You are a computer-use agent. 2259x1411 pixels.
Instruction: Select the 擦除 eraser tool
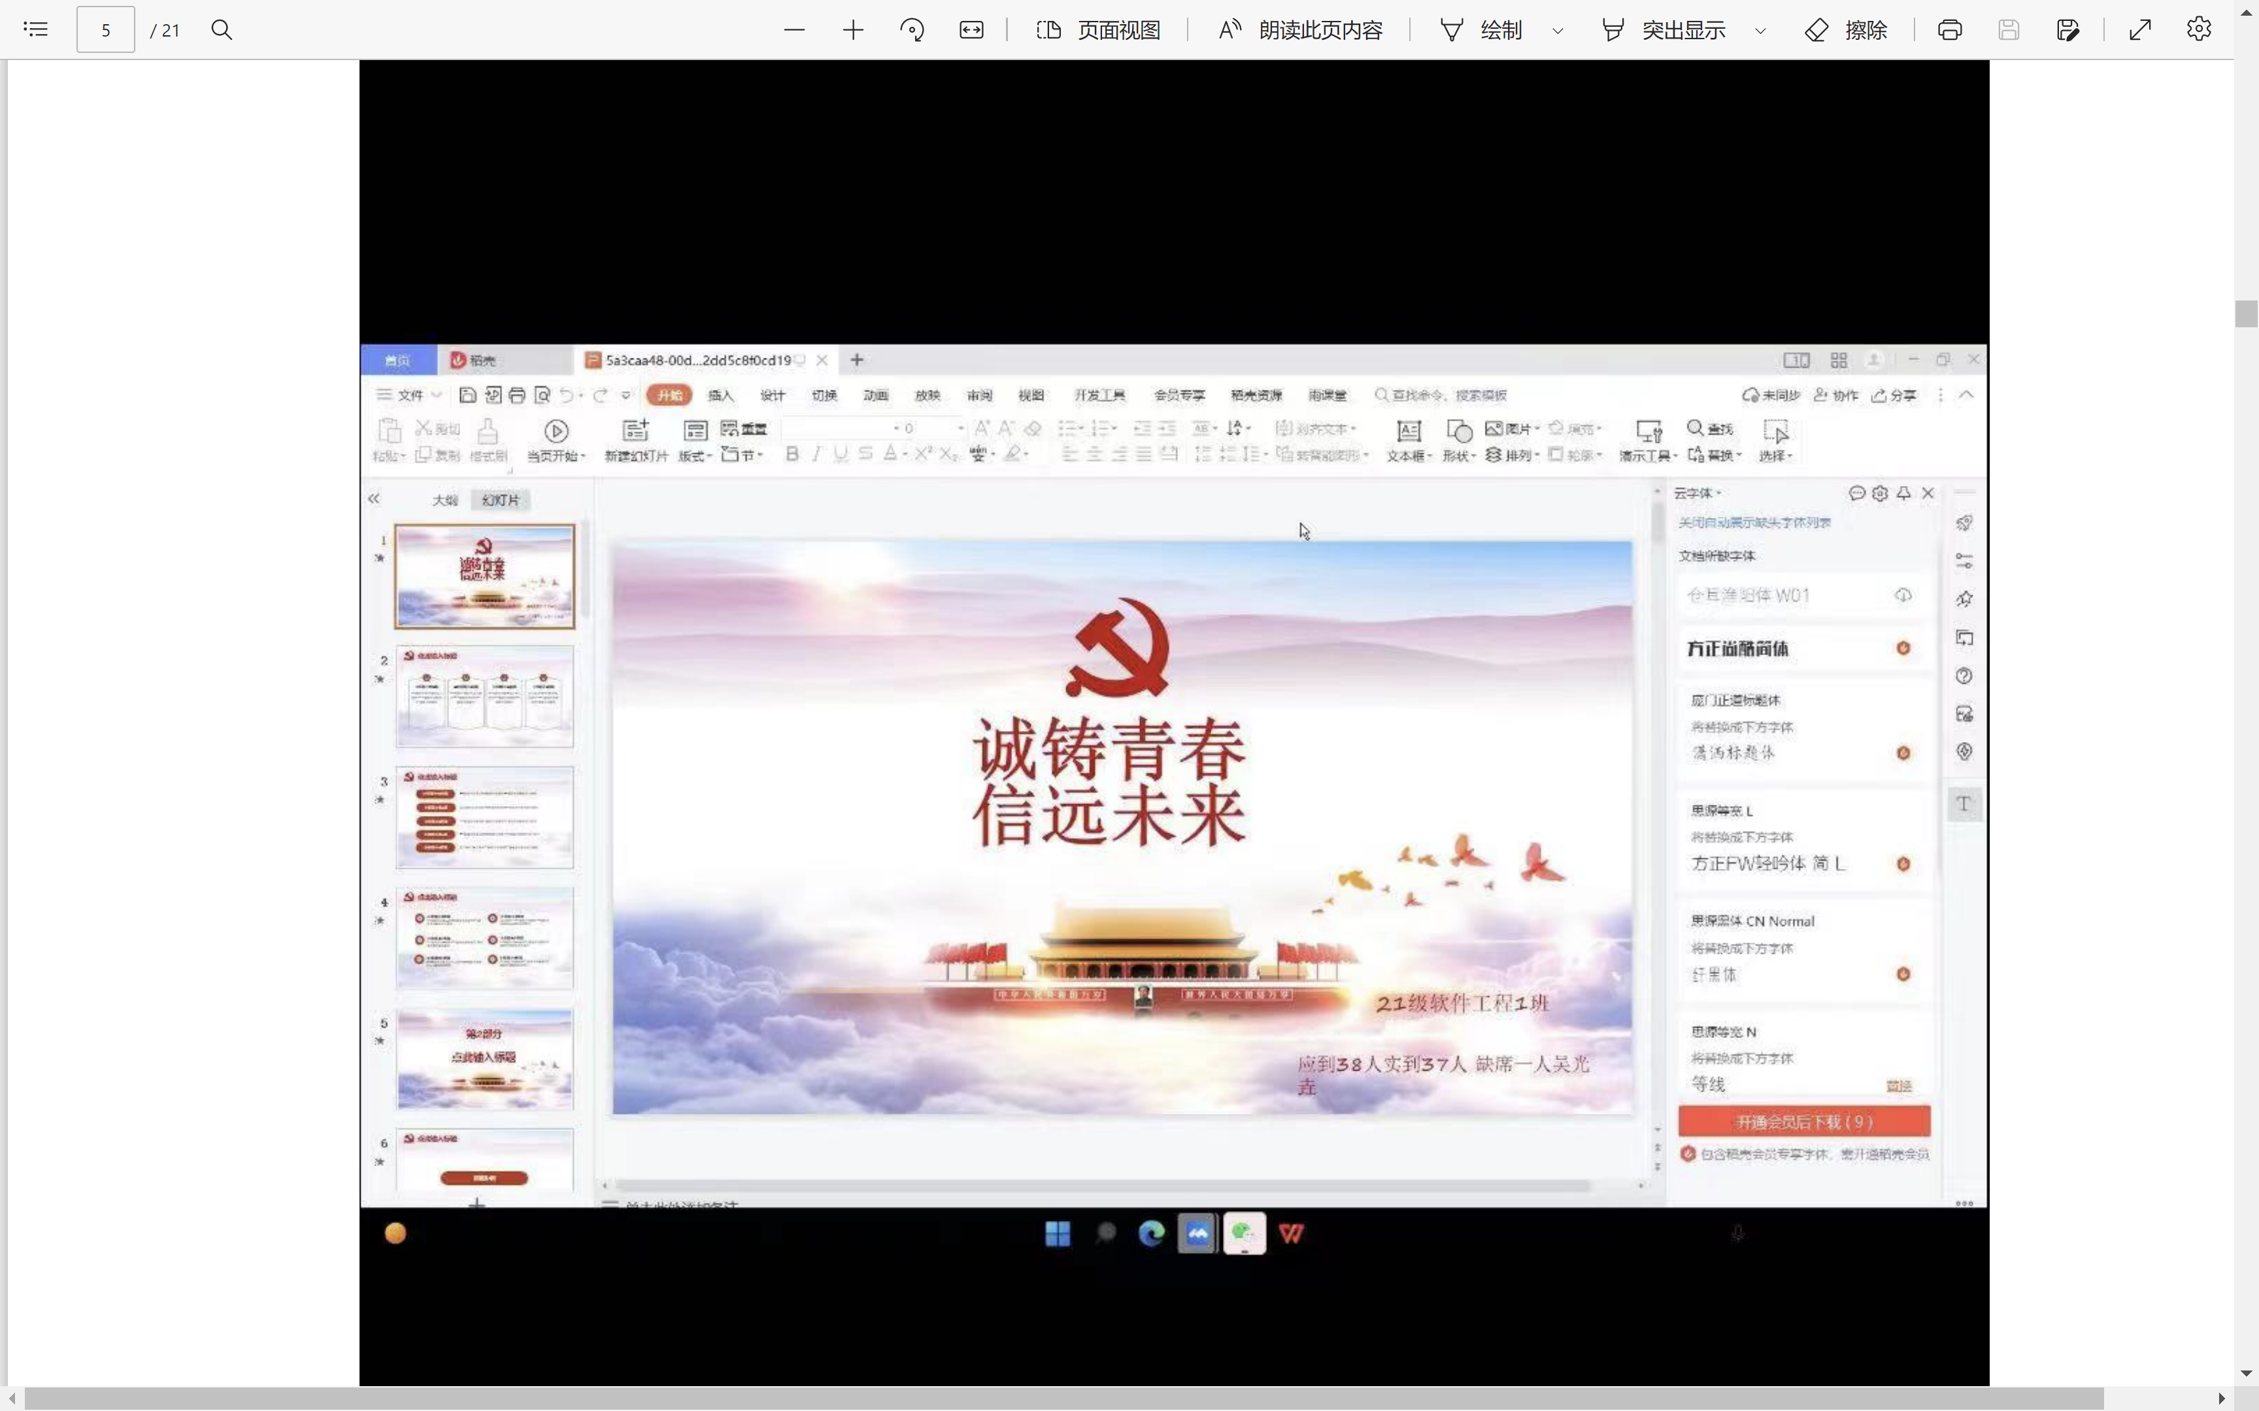(1847, 30)
